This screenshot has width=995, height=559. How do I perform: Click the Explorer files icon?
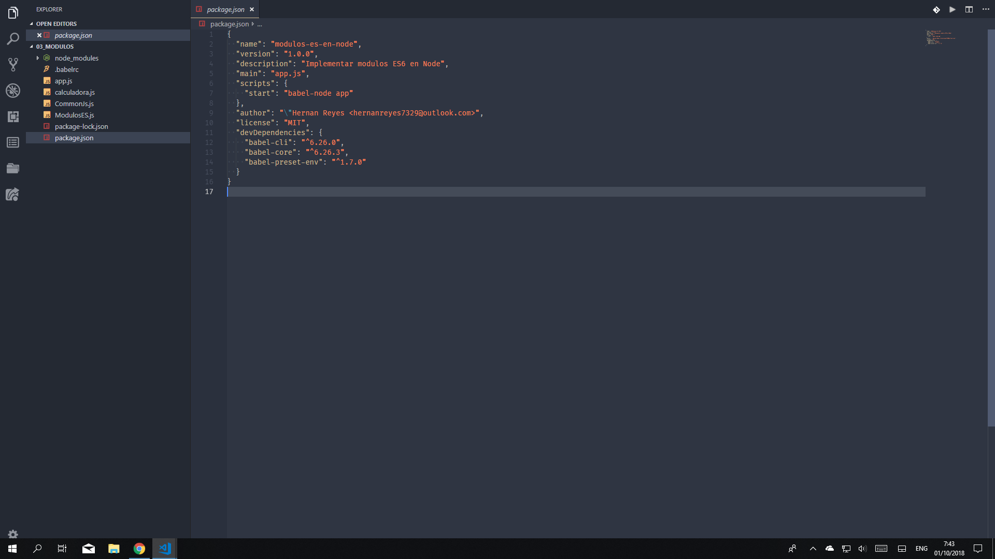pyautogui.click(x=13, y=13)
